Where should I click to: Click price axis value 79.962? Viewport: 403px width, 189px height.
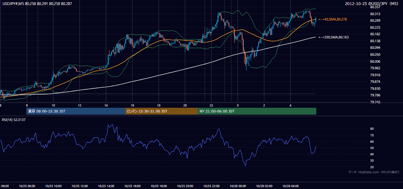click(375, 68)
